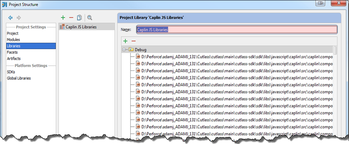Click the Project Structure window app icon
Image resolution: width=349 pixels, height=144 pixels.
tap(5, 4)
